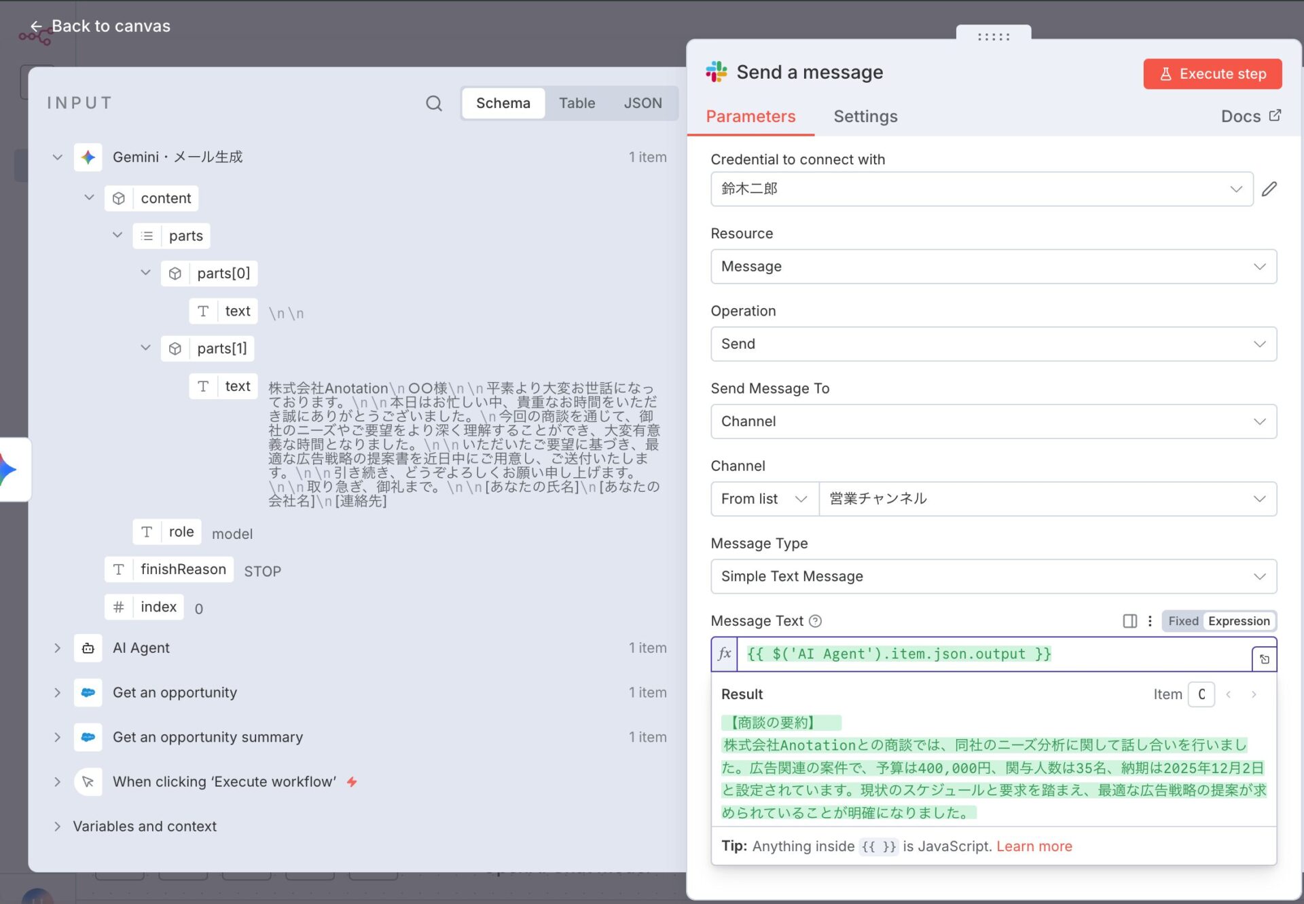This screenshot has width=1304, height=904.
Task: Switch the input view to Table
Action: point(577,103)
